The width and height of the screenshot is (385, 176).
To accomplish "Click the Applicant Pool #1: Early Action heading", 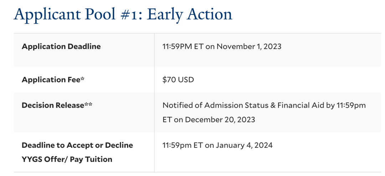I will point(123,15).
